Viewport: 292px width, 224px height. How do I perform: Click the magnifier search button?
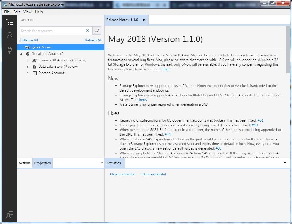(97, 31)
